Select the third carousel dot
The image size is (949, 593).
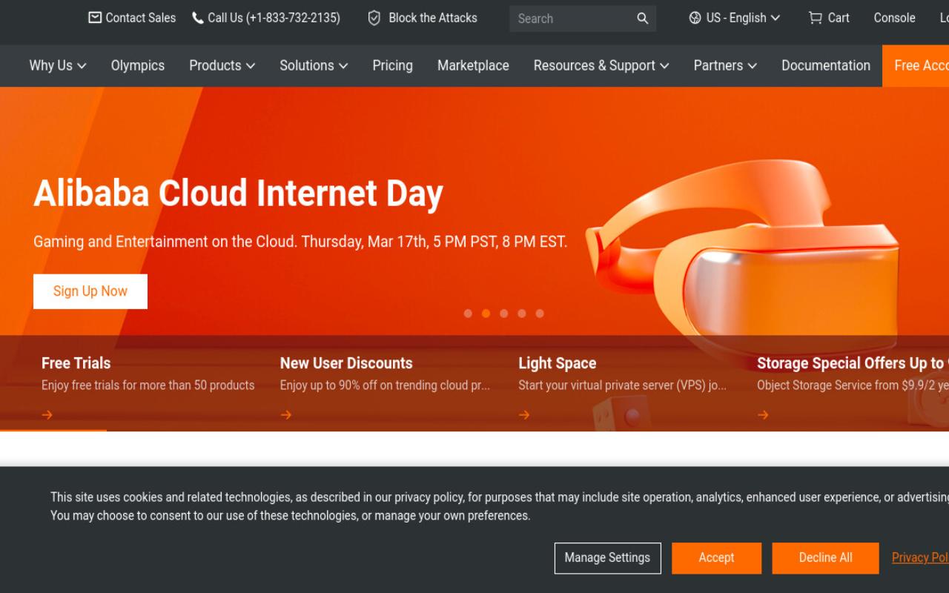(x=504, y=314)
